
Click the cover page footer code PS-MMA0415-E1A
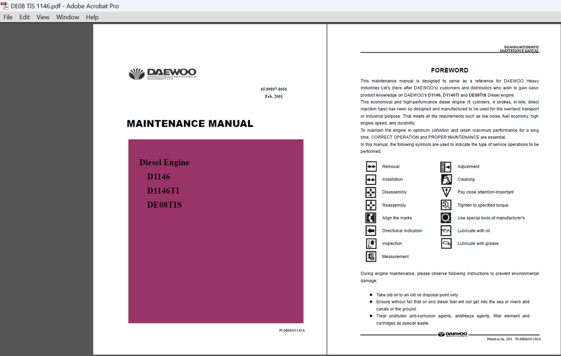pos(292,330)
